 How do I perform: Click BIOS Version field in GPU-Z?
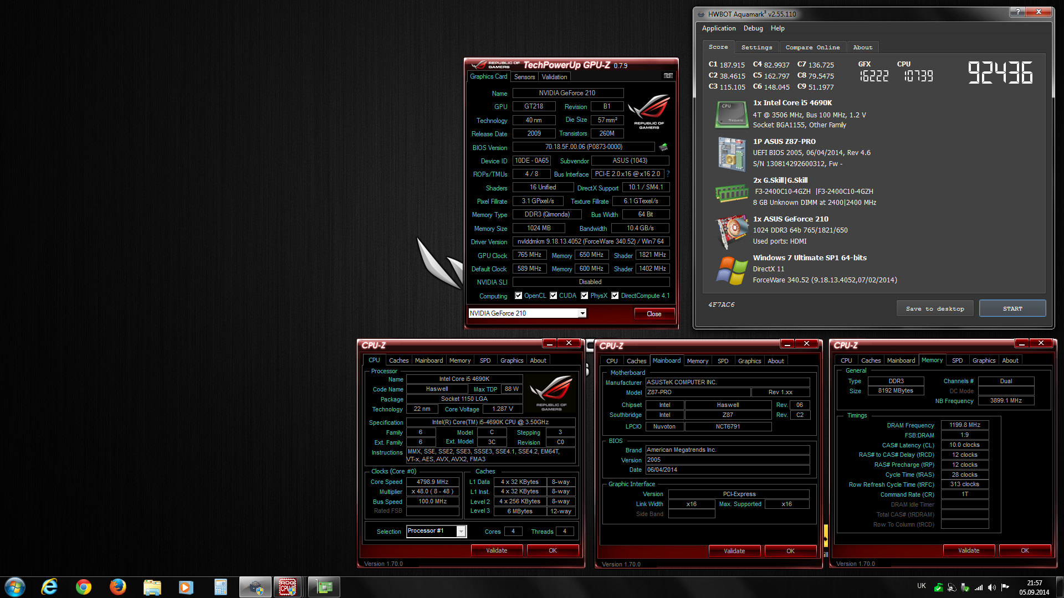(584, 147)
